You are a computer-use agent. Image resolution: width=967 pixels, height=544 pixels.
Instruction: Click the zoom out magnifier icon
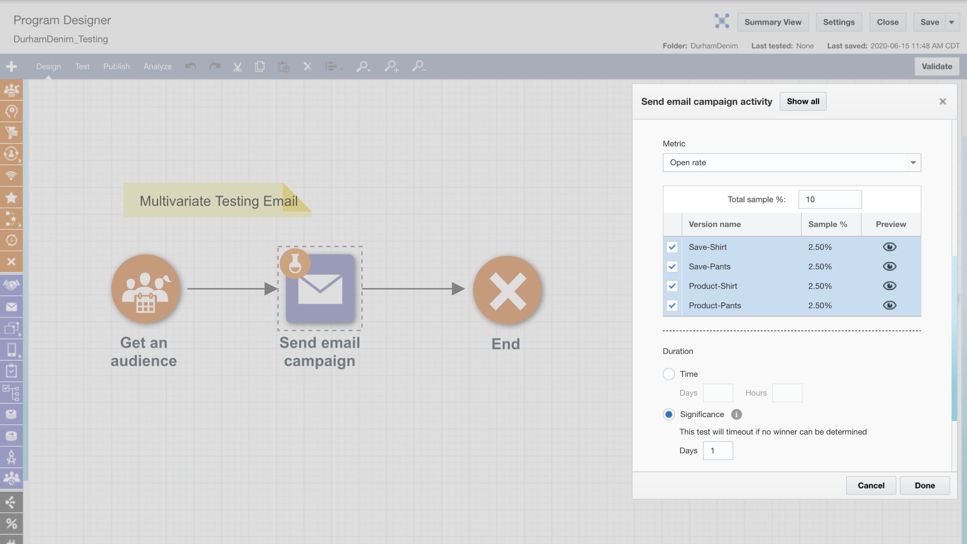[x=419, y=66]
